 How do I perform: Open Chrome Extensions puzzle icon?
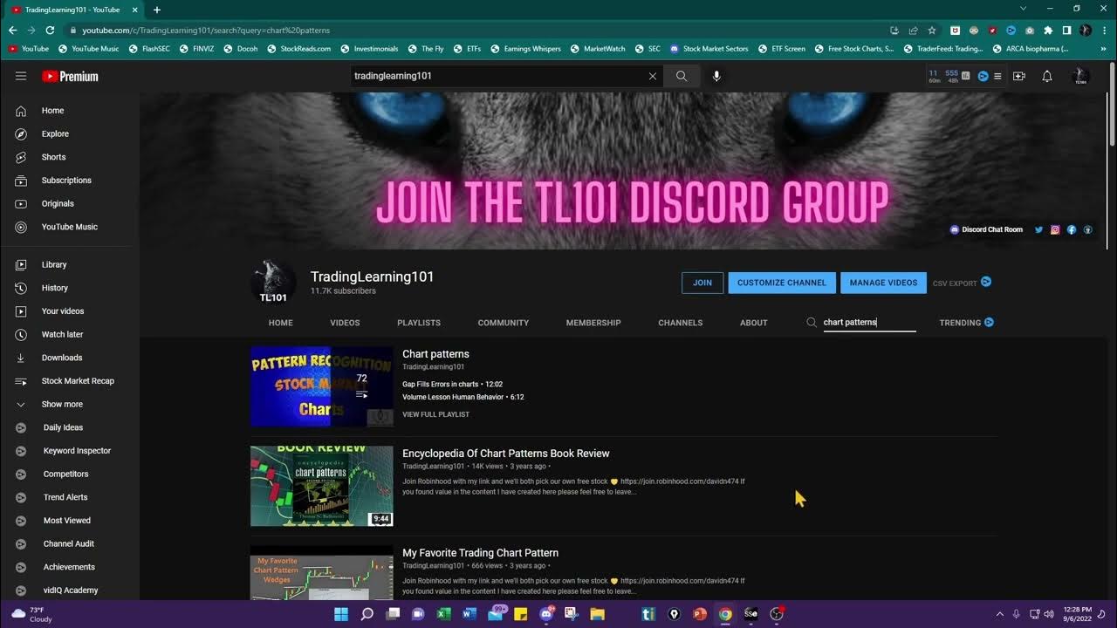click(1048, 30)
